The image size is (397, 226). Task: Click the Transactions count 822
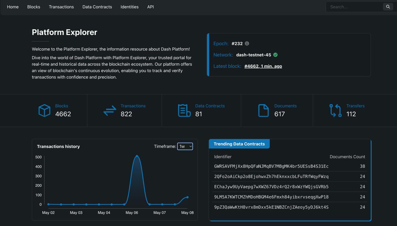126,114
